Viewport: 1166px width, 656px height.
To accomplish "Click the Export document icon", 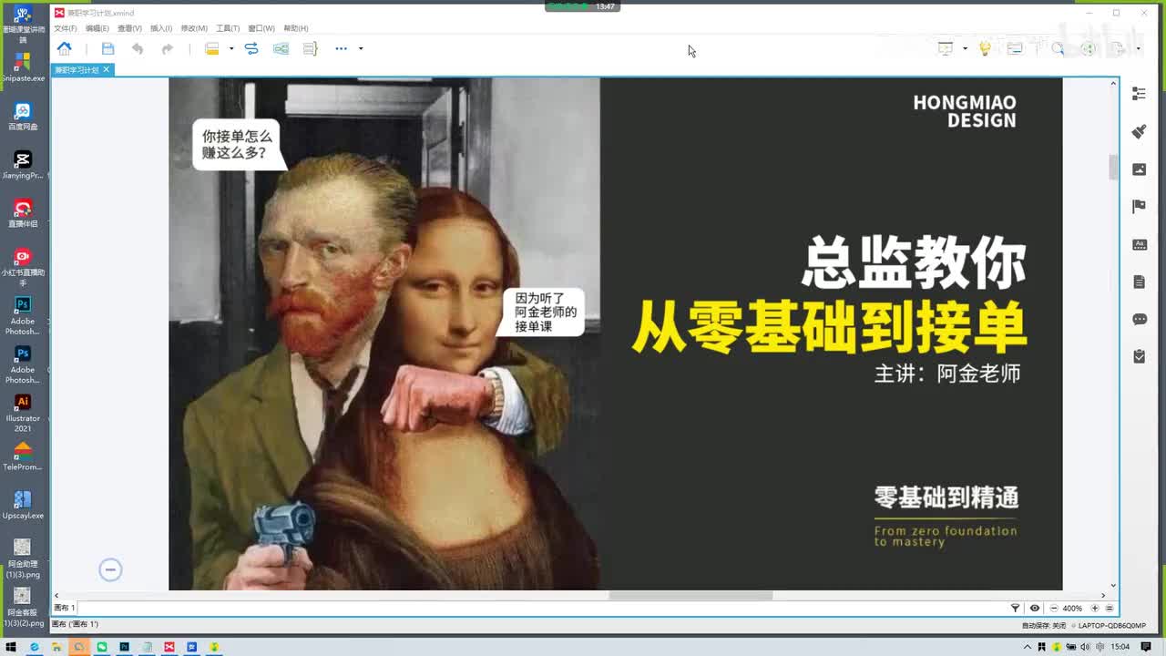I will pyautogui.click(x=1118, y=48).
